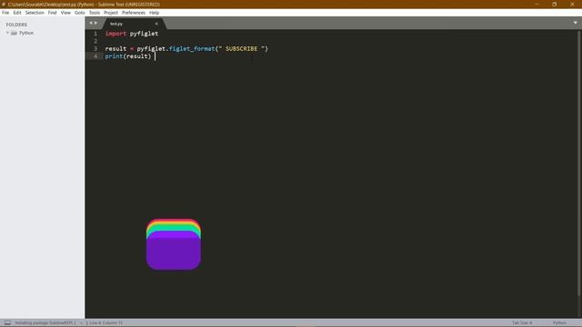Open the Find menu
The height and width of the screenshot is (327, 582).
[x=53, y=13]
